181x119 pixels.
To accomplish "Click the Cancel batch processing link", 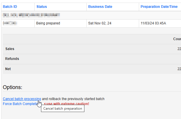I will (x=22, y=99).
